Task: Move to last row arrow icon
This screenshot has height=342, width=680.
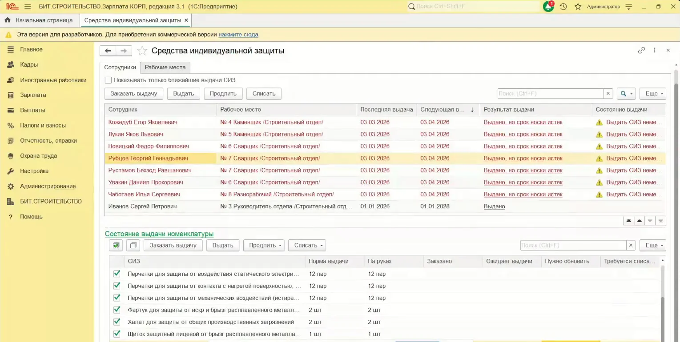Action: pyautogui.click(x=661, y=220)
